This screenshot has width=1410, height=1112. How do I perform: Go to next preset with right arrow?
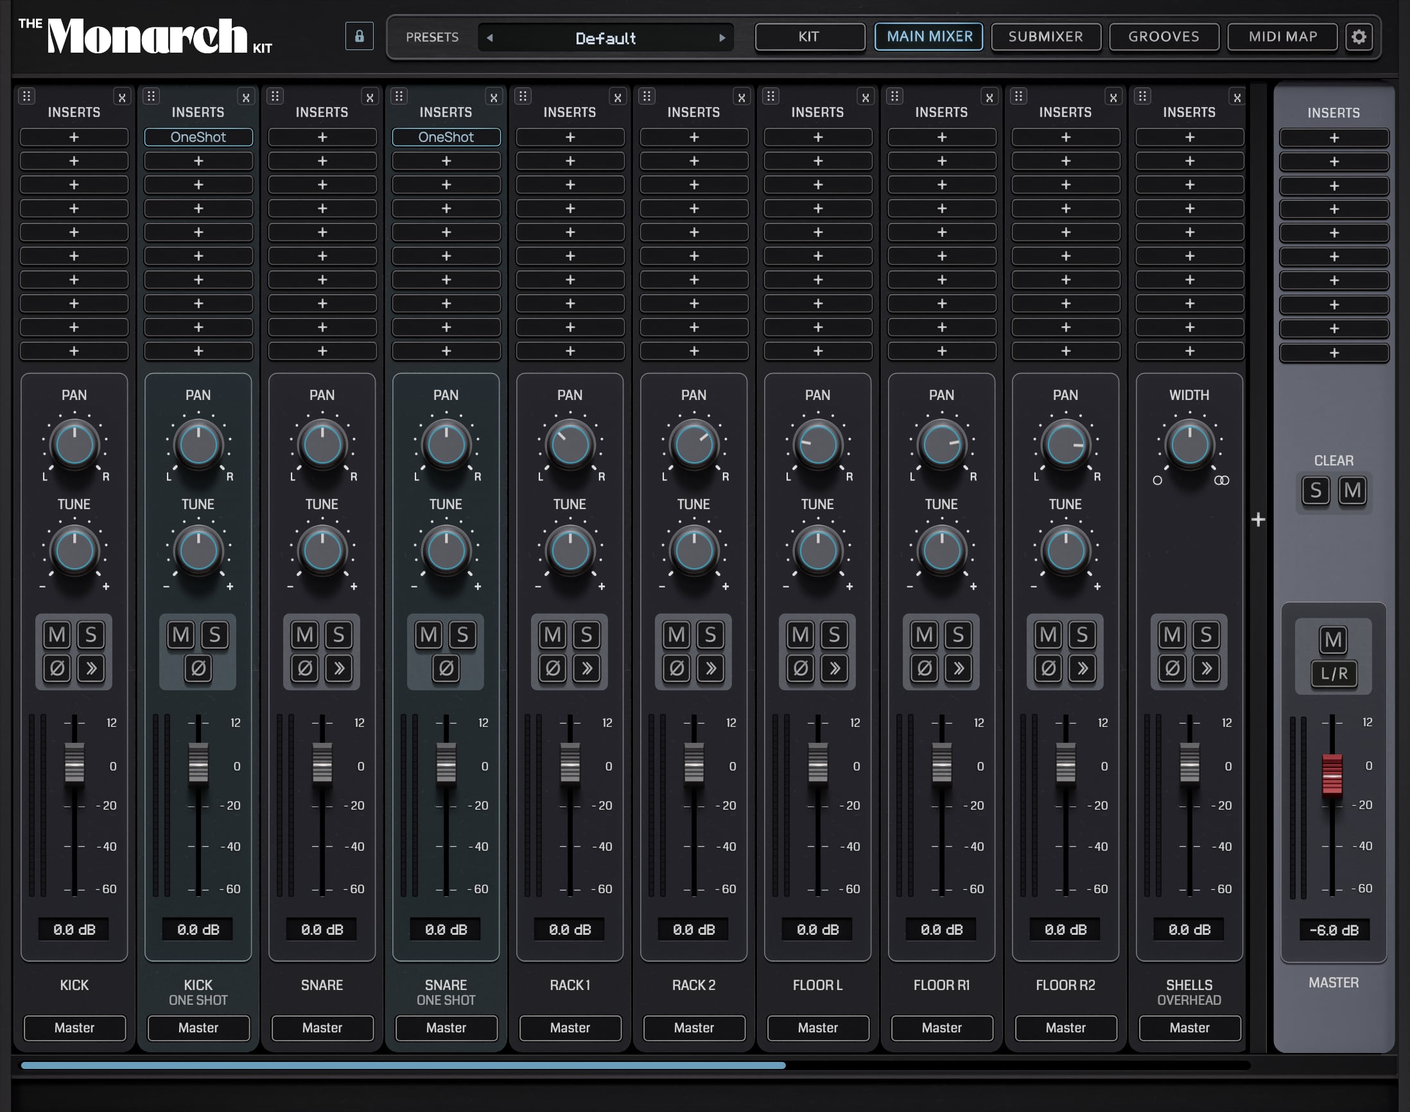(722, 38)
